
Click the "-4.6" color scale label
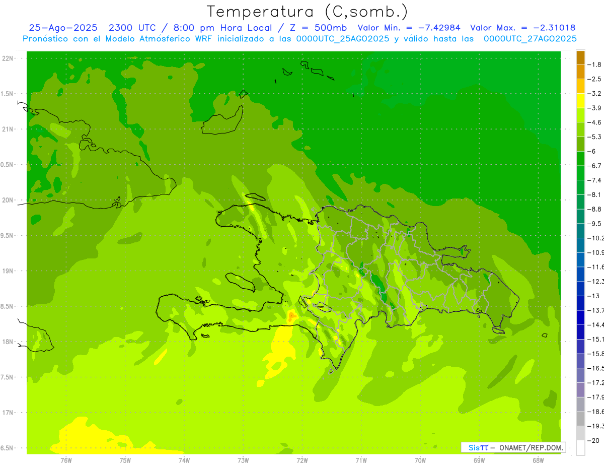tap(594, 122)
